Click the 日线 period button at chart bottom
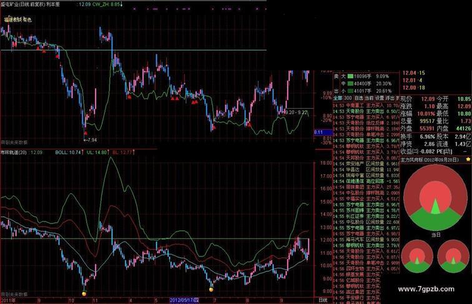 click(323, 300)
